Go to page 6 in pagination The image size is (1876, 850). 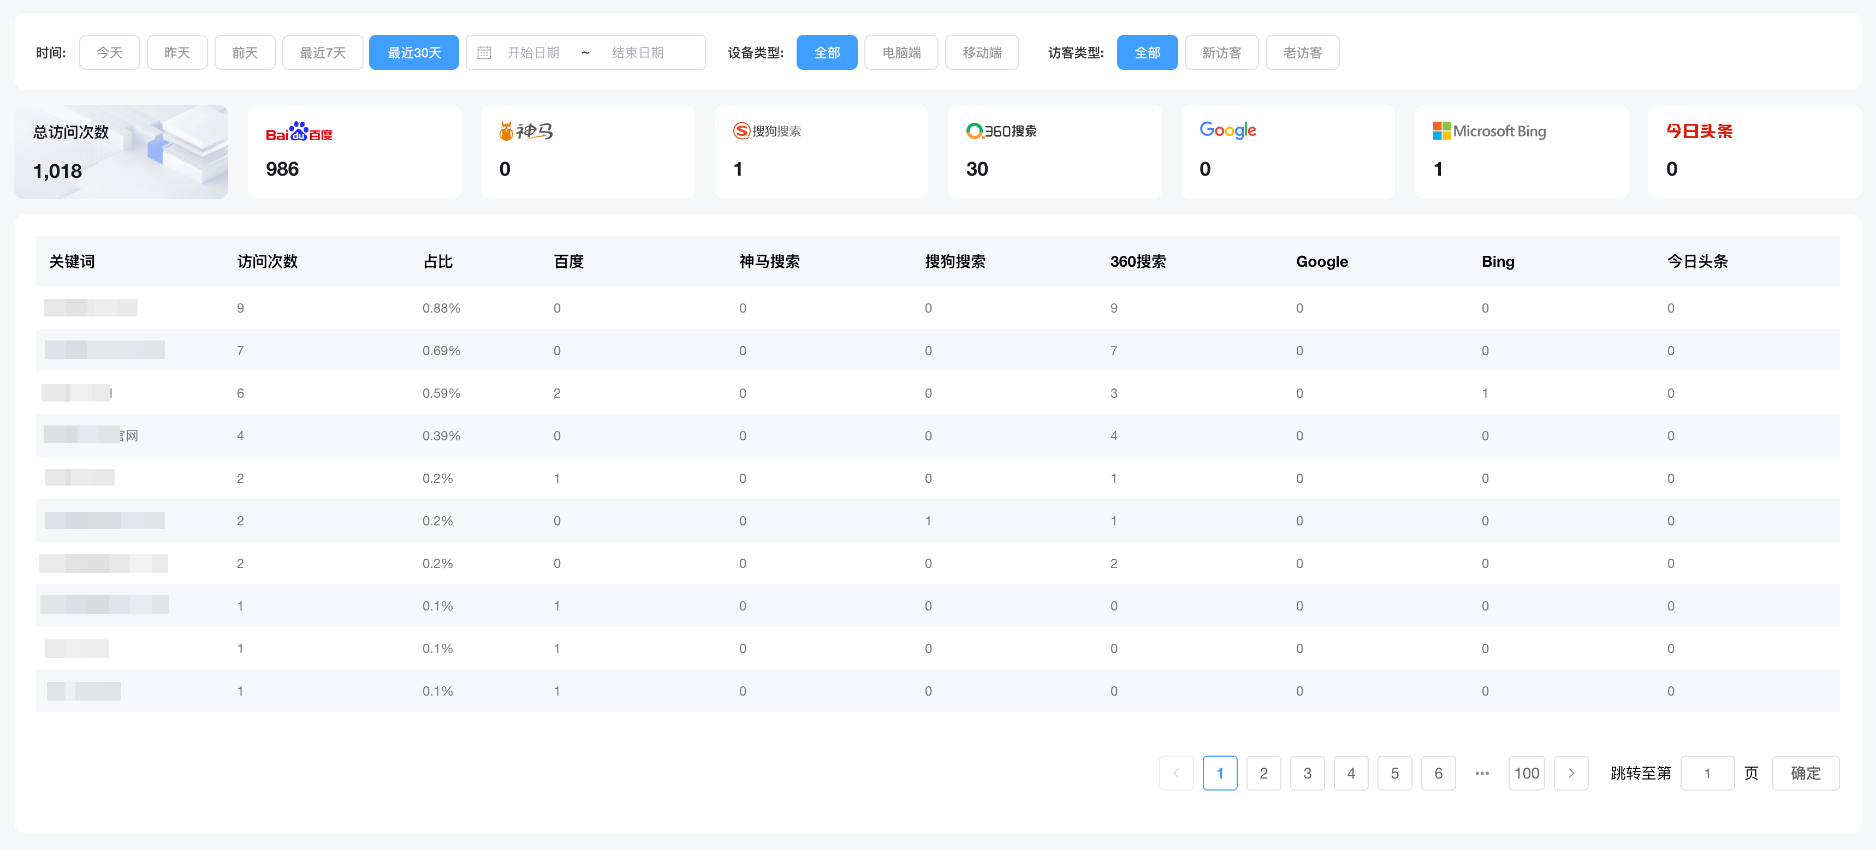[1438, 773]
